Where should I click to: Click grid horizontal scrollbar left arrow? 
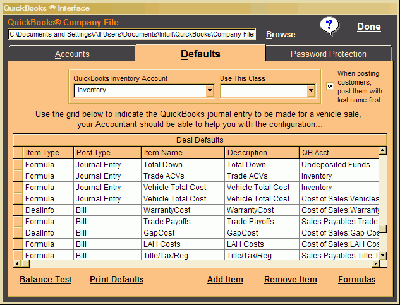coord(17,263)
